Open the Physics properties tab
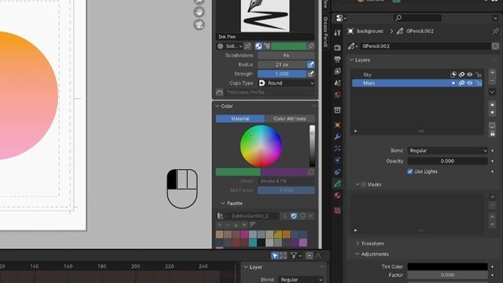The image size is (503, 283). [337, 160]
